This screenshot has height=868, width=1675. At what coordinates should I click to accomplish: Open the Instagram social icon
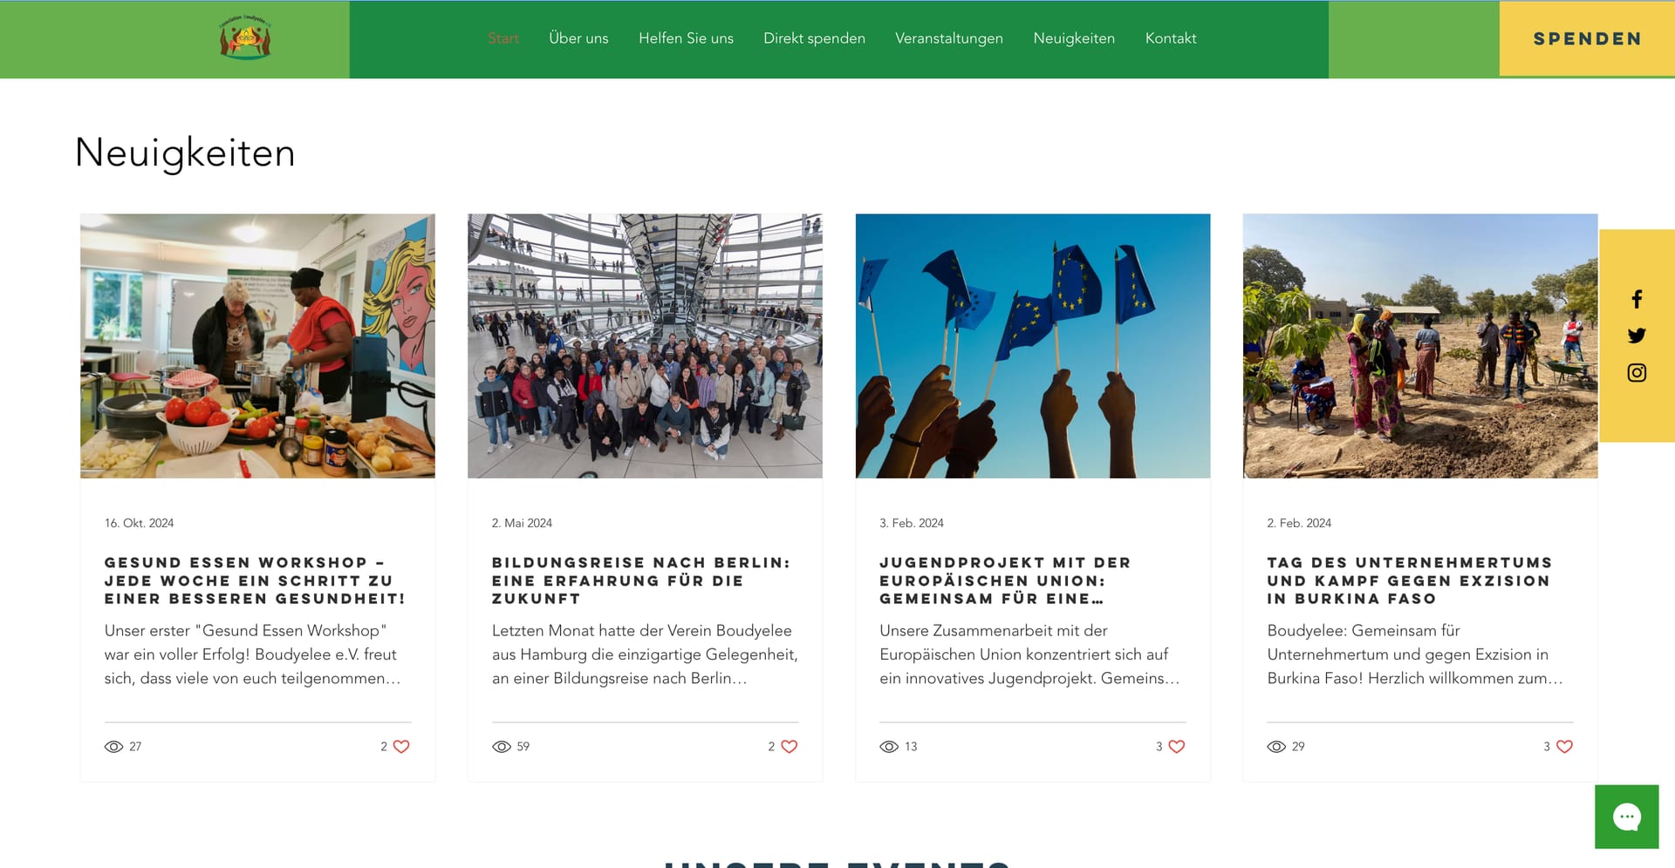coord(1637,372)
